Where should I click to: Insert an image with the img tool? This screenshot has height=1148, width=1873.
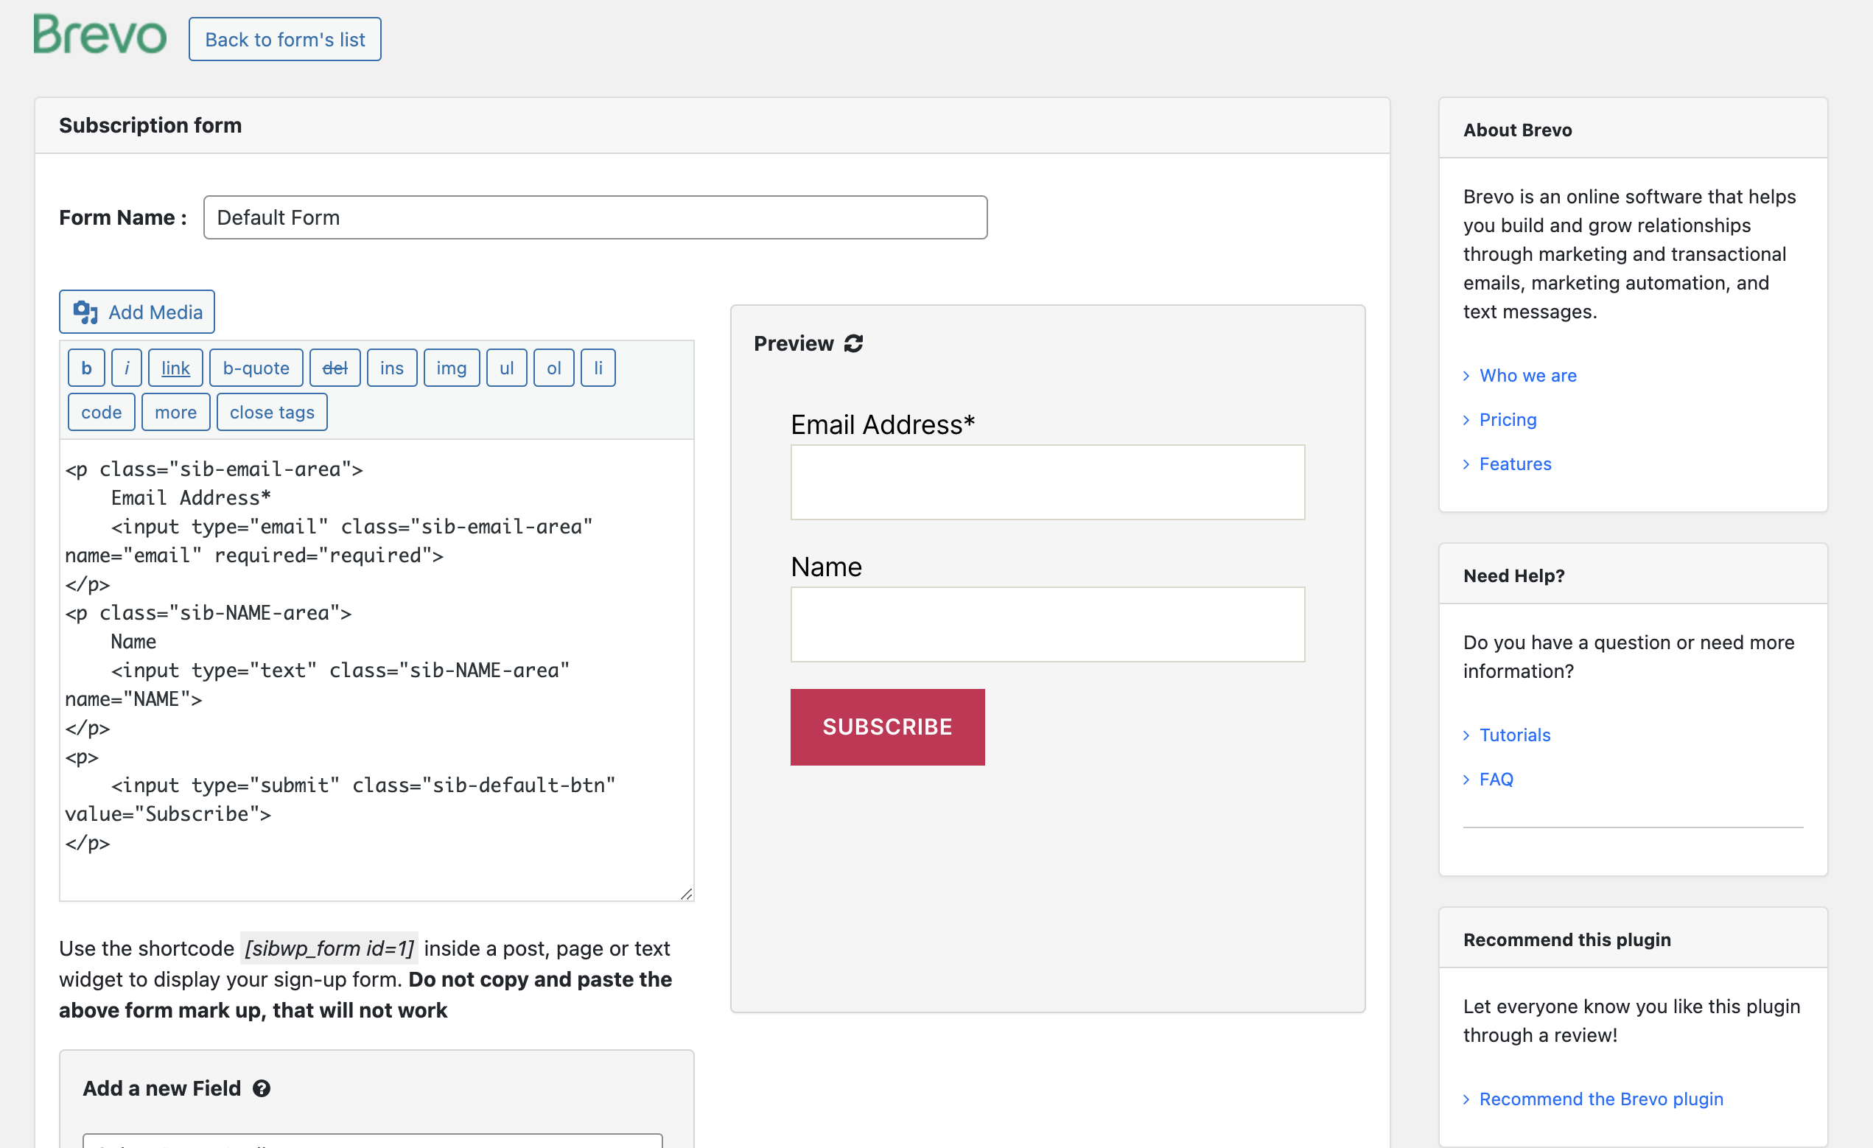pos(451,367)
